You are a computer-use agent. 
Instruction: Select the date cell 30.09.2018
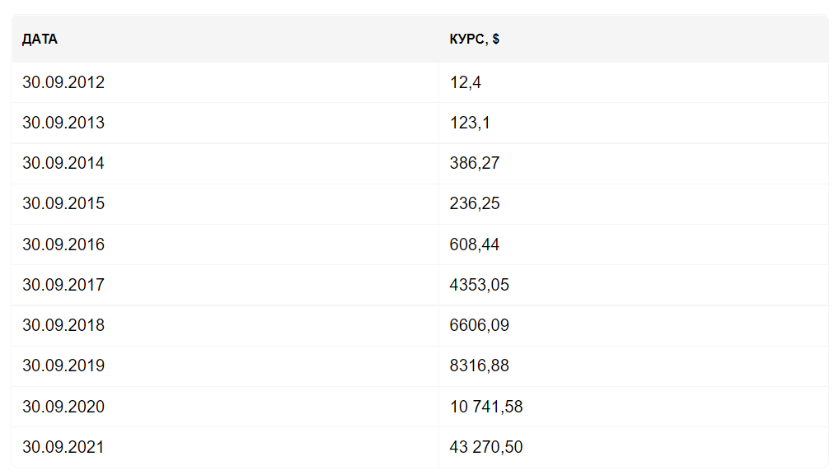coord(63,325)
